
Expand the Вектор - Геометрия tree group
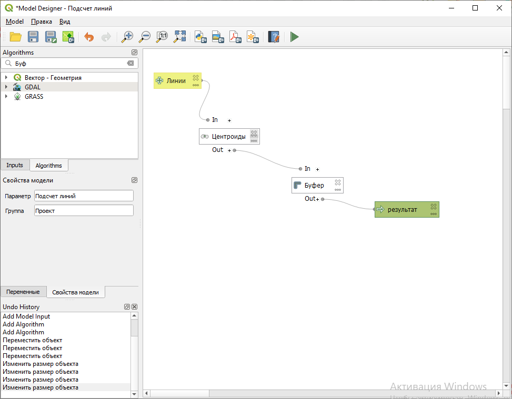pos(6,78)
